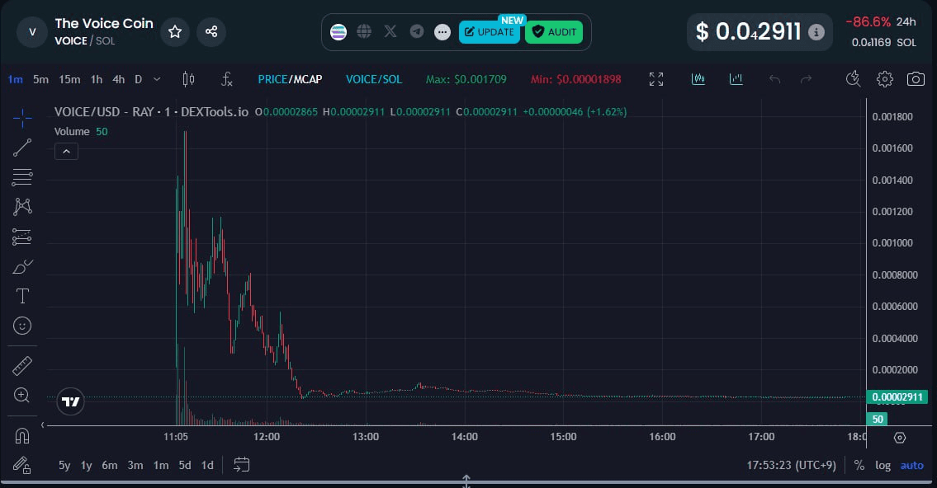Toggle magnet mode

pyautogui.click(x=22, y=436)
